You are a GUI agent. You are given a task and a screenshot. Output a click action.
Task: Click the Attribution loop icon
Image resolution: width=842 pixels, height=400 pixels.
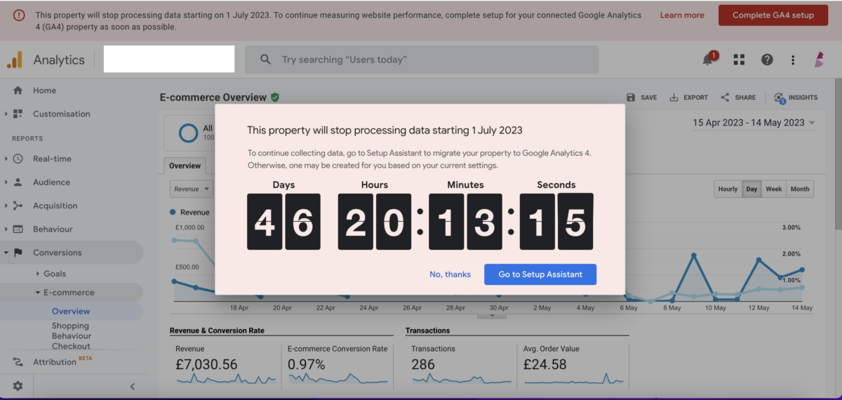tap(18, 362)
